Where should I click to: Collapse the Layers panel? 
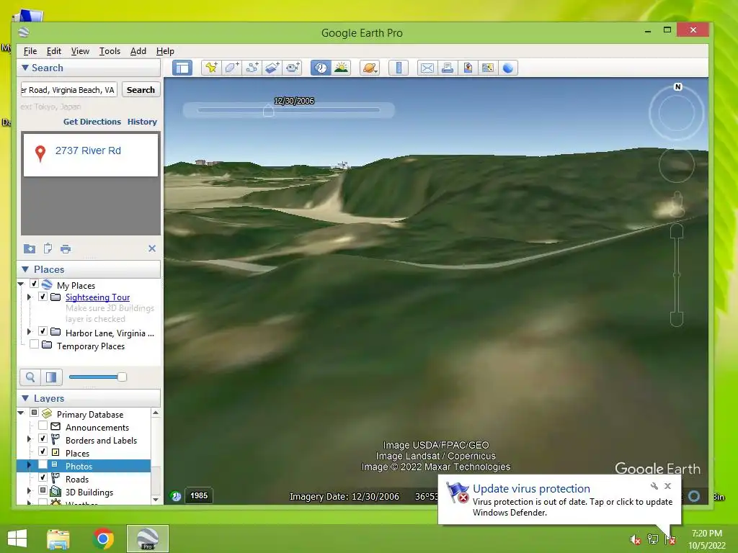pos(25,397)
